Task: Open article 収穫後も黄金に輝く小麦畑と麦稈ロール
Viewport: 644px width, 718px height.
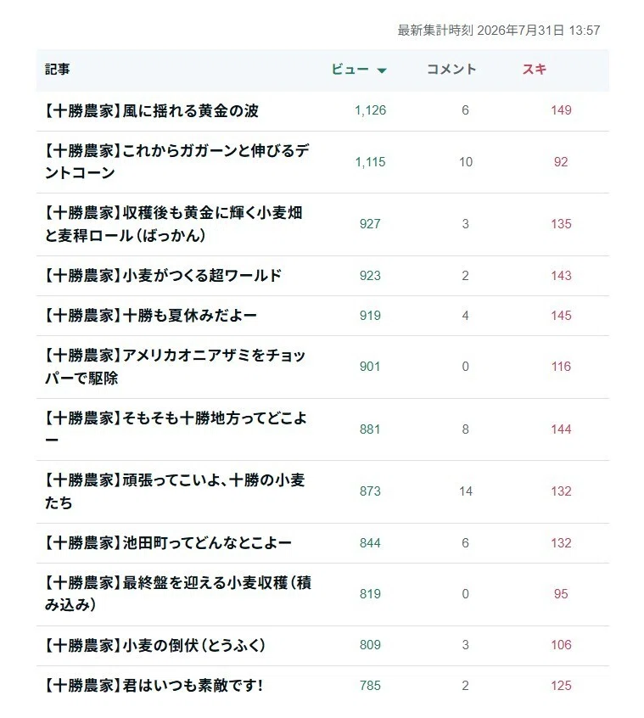Action: [173, 224]
